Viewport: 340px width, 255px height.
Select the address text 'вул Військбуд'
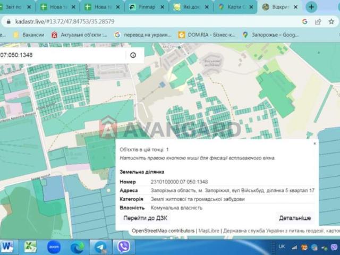(x=248, y=191)
